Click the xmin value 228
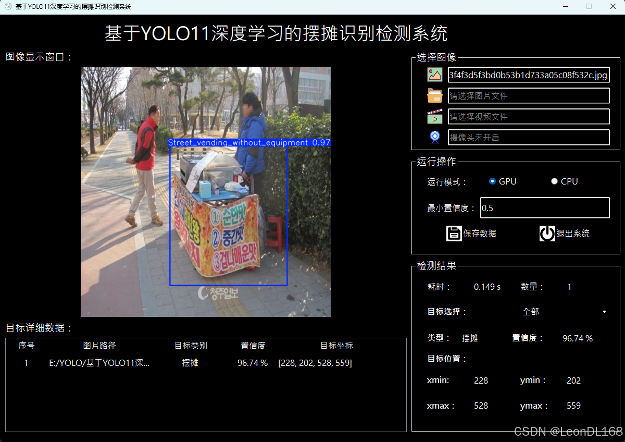This screenshot has width=625, height=442. [x=481, y=380]
